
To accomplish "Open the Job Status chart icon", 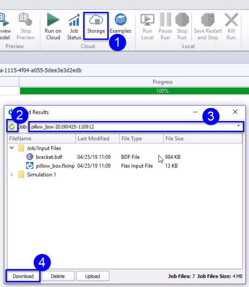I will [74, 27].
